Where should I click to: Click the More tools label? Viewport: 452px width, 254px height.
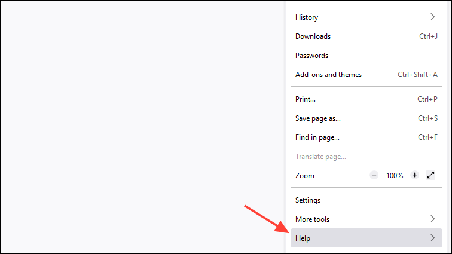312,219
